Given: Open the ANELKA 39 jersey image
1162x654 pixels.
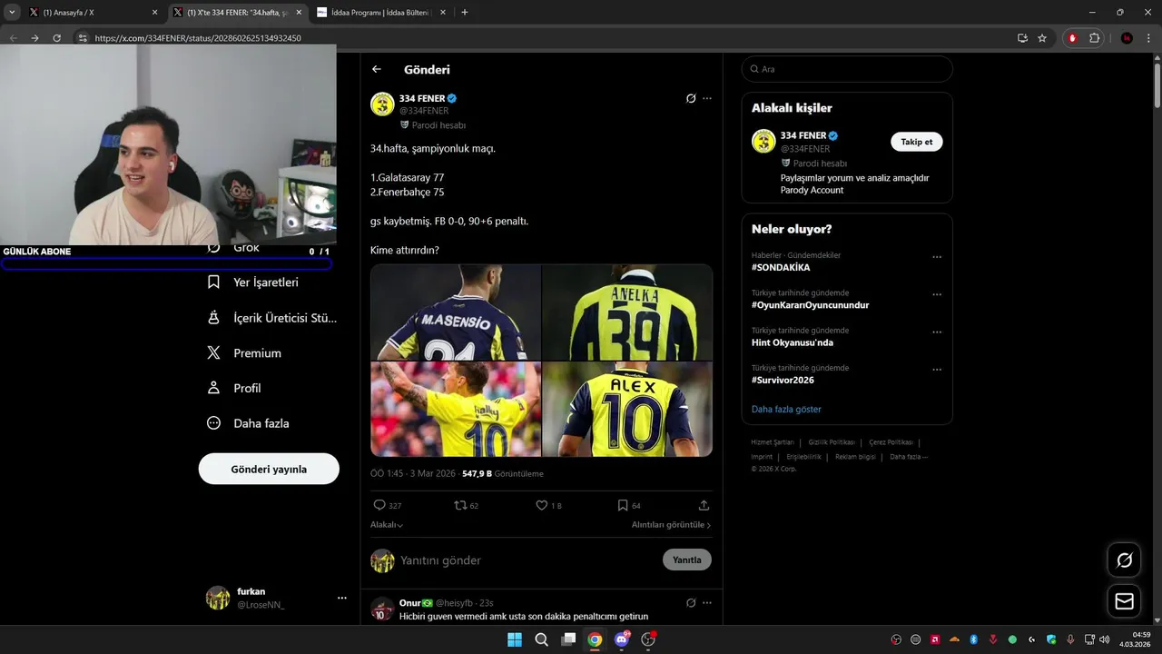Looking at the screenshot, I should click(627, 312).
